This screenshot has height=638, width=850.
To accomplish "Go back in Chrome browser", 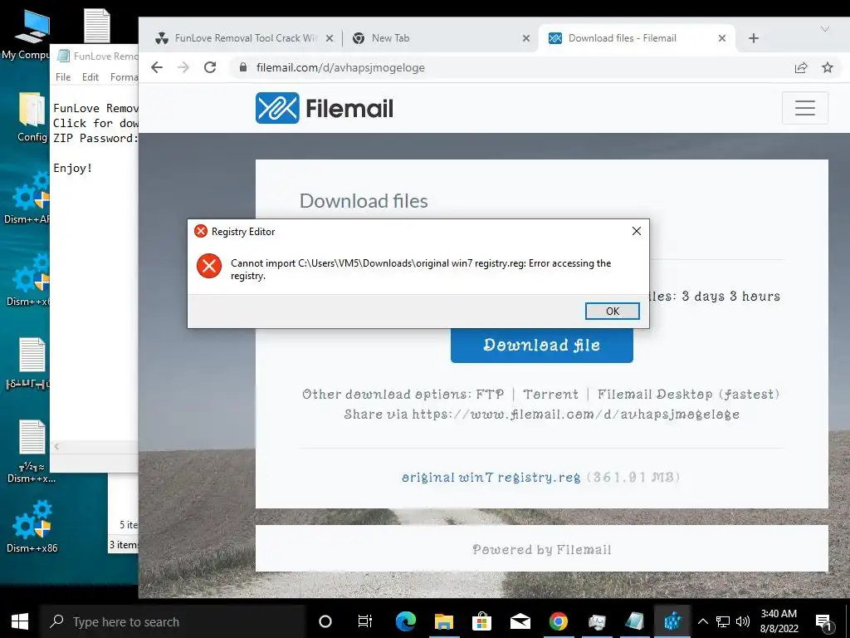I will 157,67.
